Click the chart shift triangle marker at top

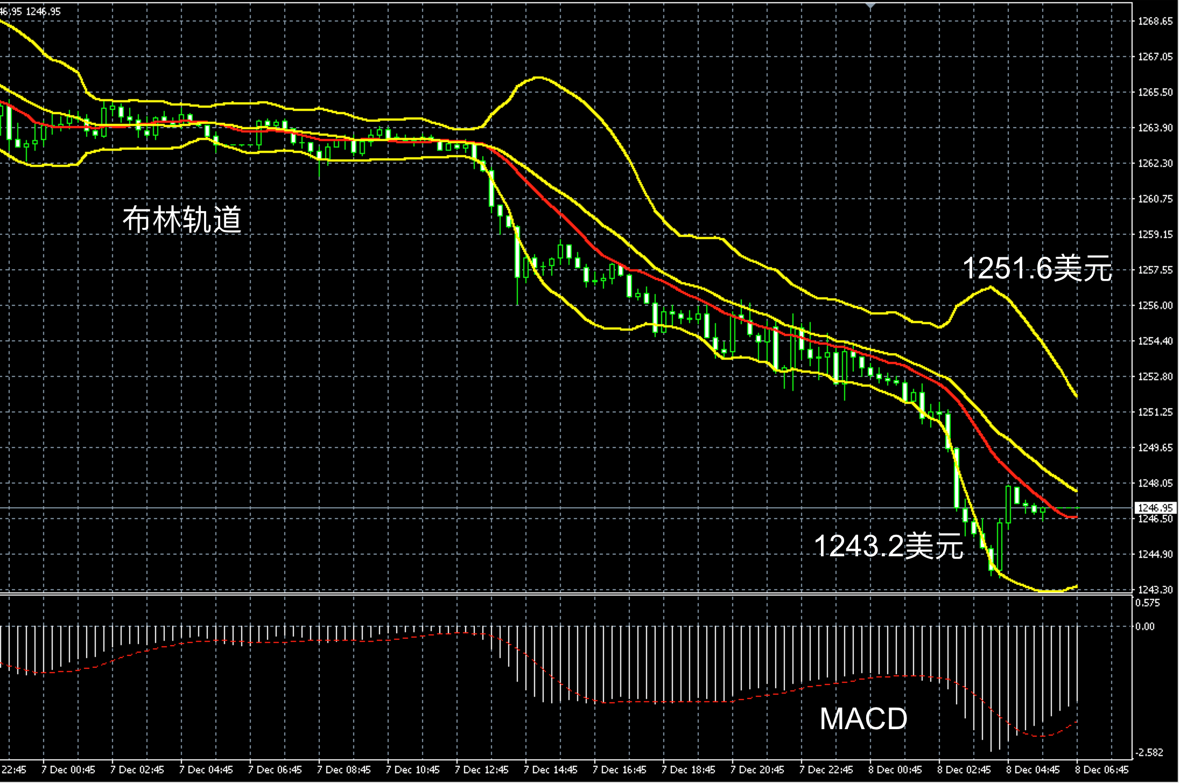870,6
